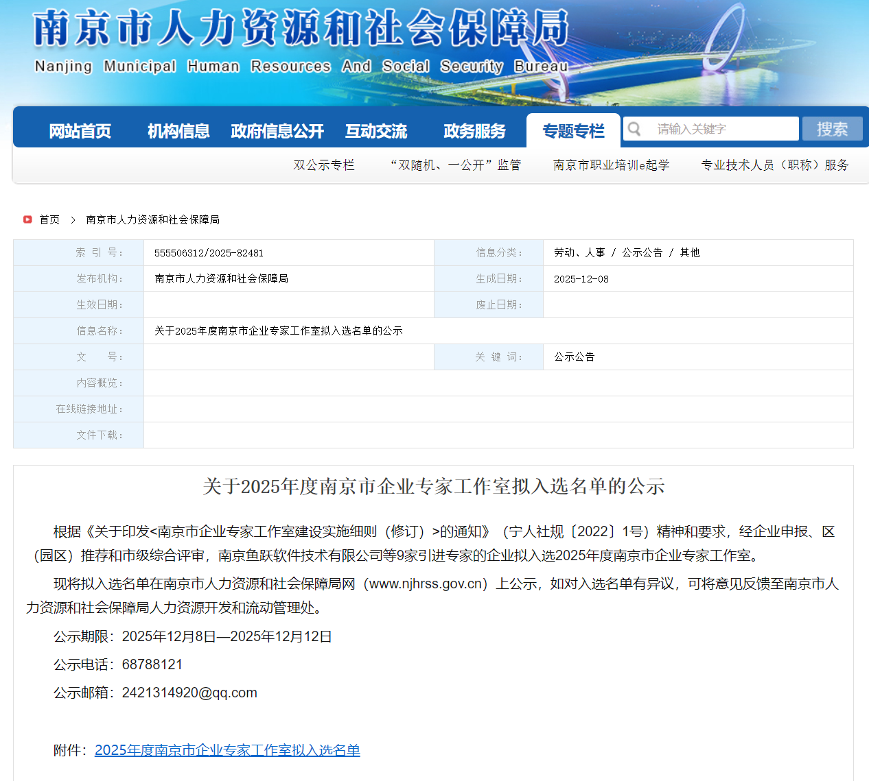This screenshot has width=869, height=781.
Task: Go to 政府信息公开 section
Action: (277, 131)
